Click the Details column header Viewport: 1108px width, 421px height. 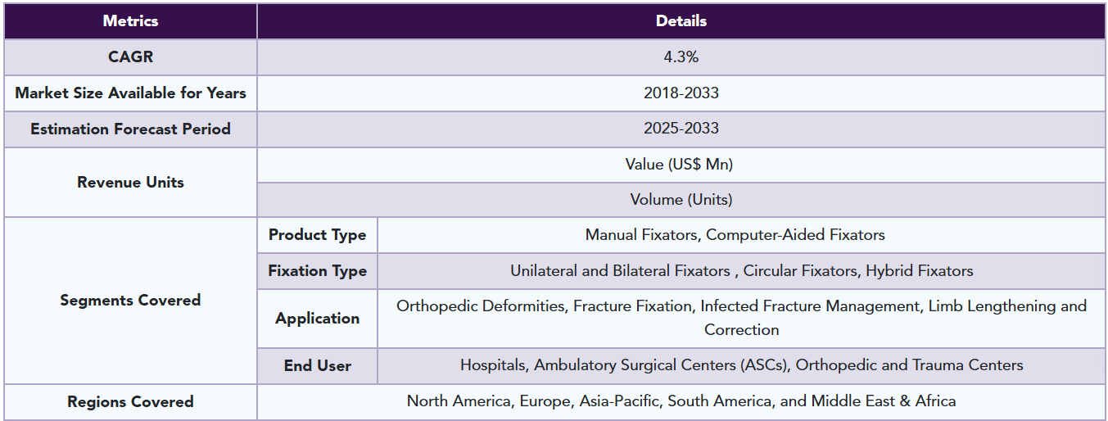(x=681, y=21)
